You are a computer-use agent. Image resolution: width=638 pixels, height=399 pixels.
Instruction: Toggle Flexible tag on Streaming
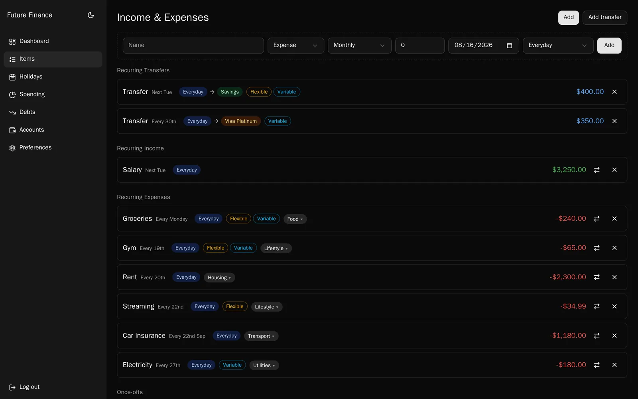pos(235,306)
